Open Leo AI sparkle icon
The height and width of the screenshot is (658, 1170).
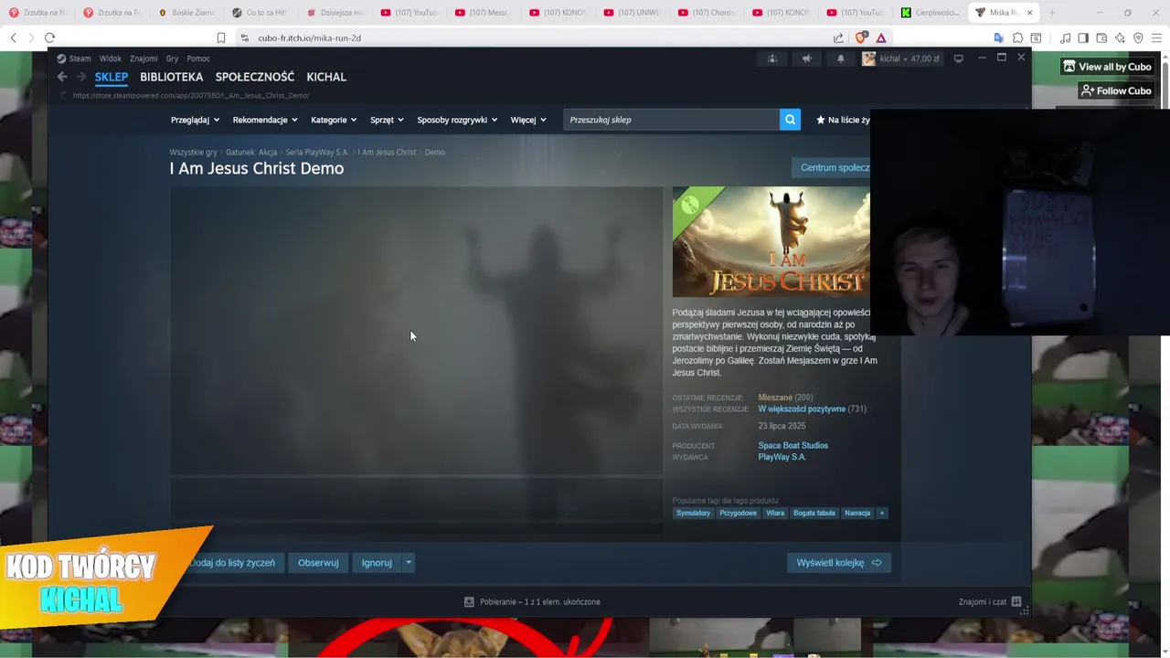tap(1120, 37)
